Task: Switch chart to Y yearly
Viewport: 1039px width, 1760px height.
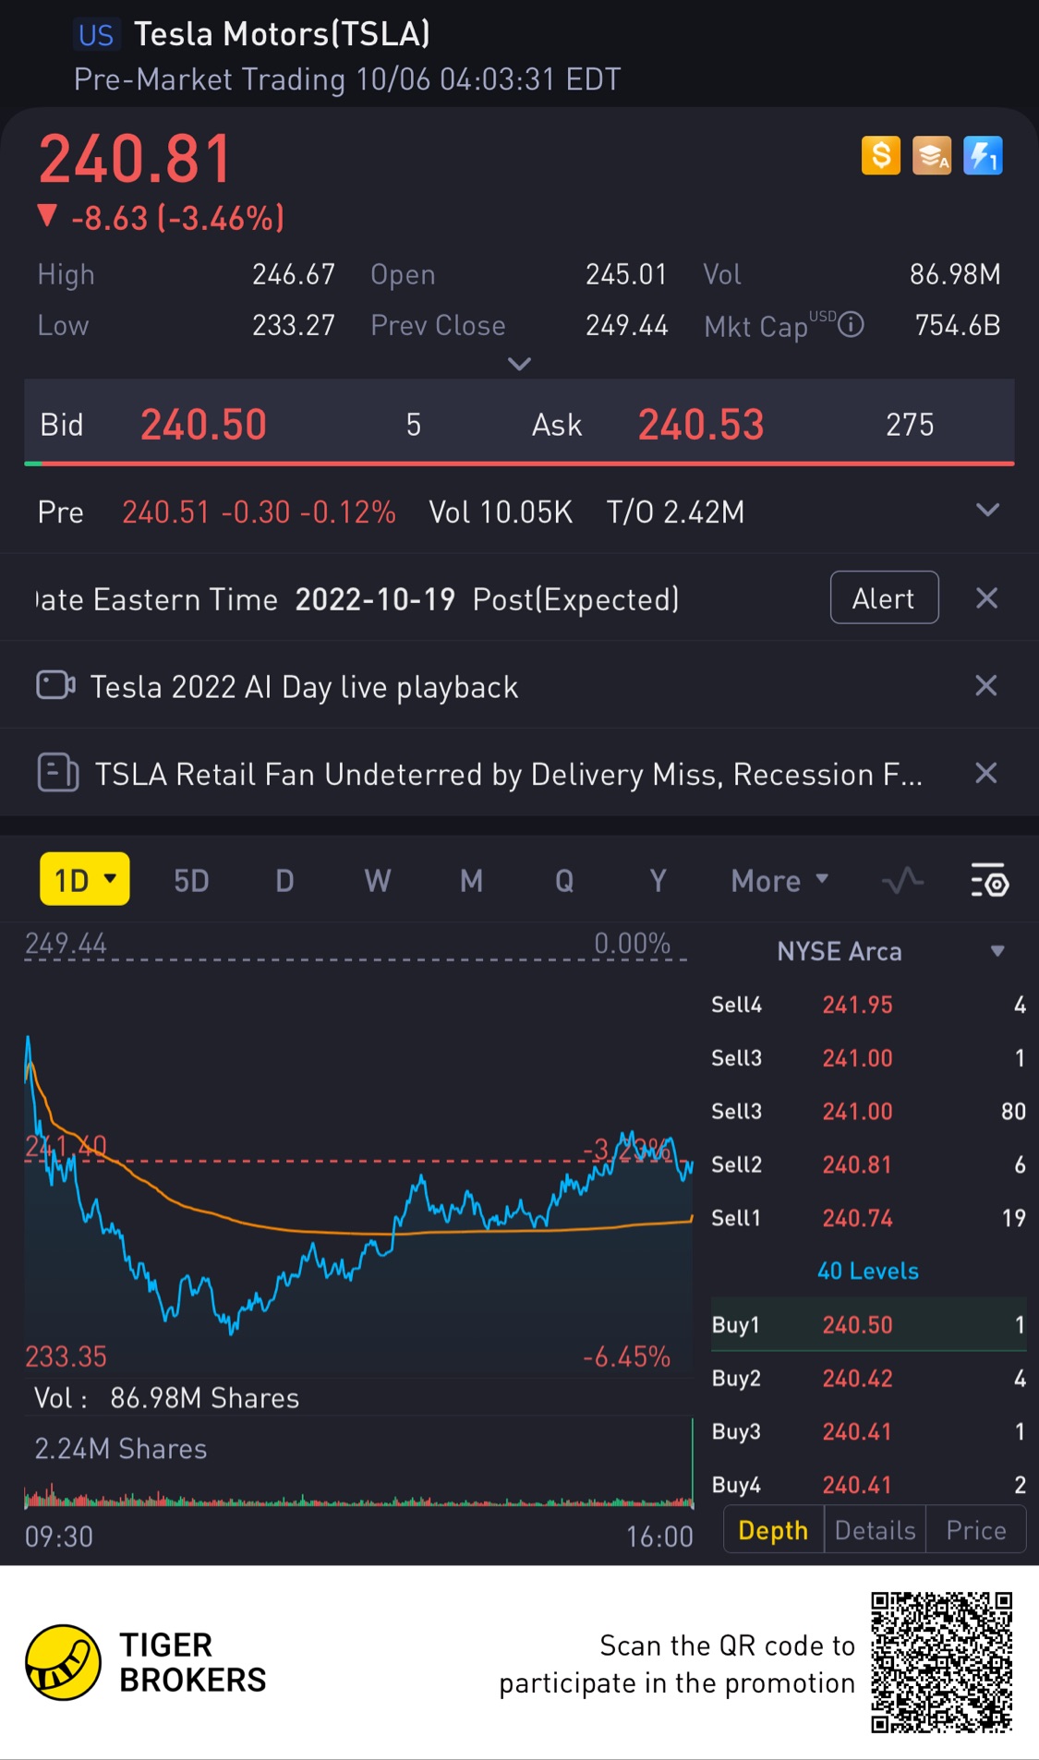Action: (x=658, y=880)
